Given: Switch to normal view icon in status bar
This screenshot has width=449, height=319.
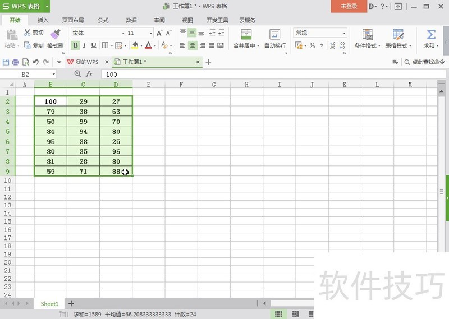Looking at the screenshot, I should tap(278, 314).
